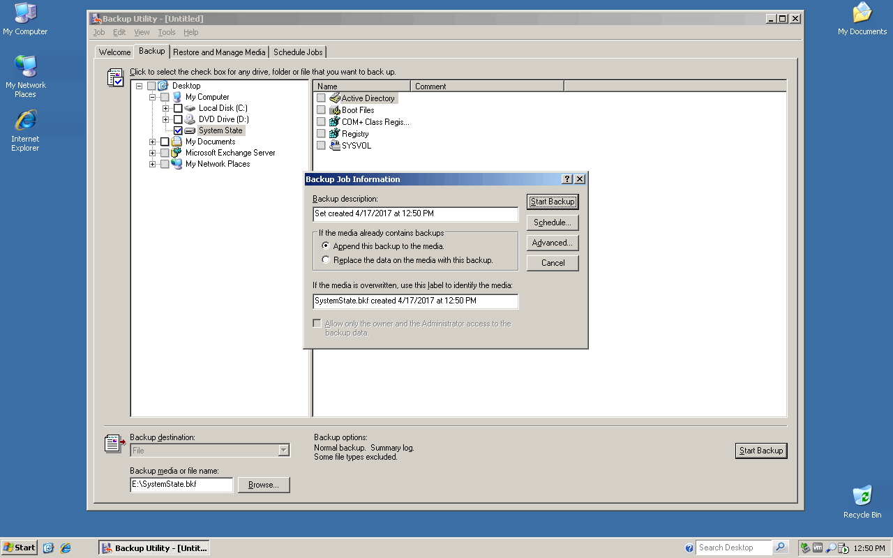This screenshot has width=893, height=558.
Task: Uncheck the System State checkbox
Action: click(x=178, y=130)
